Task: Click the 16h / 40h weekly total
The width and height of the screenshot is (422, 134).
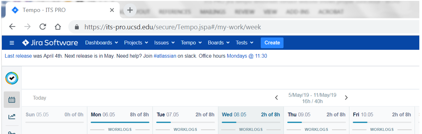Action: pyautogui.click(x=312, y=101)
